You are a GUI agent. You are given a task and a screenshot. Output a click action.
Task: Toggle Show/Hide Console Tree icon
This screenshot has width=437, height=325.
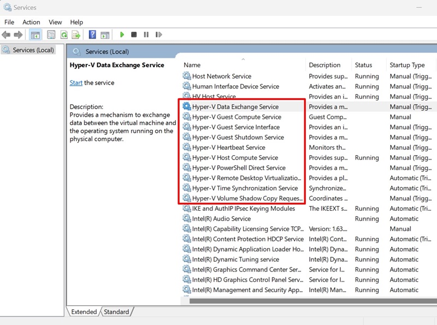point(35,35)
